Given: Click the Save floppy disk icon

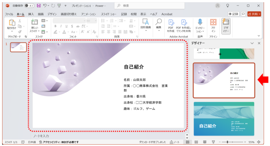Looking at the screenshot, I should 39,6.
